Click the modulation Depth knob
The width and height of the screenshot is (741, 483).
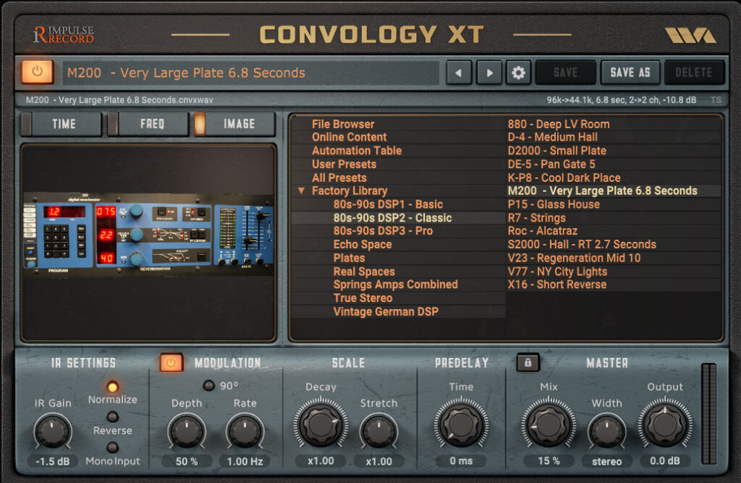(187, 432)
